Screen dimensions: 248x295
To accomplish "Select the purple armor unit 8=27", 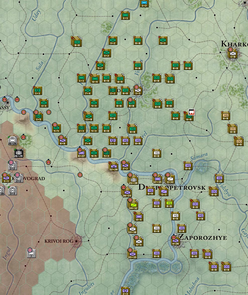I will click(x=81, y=153).
